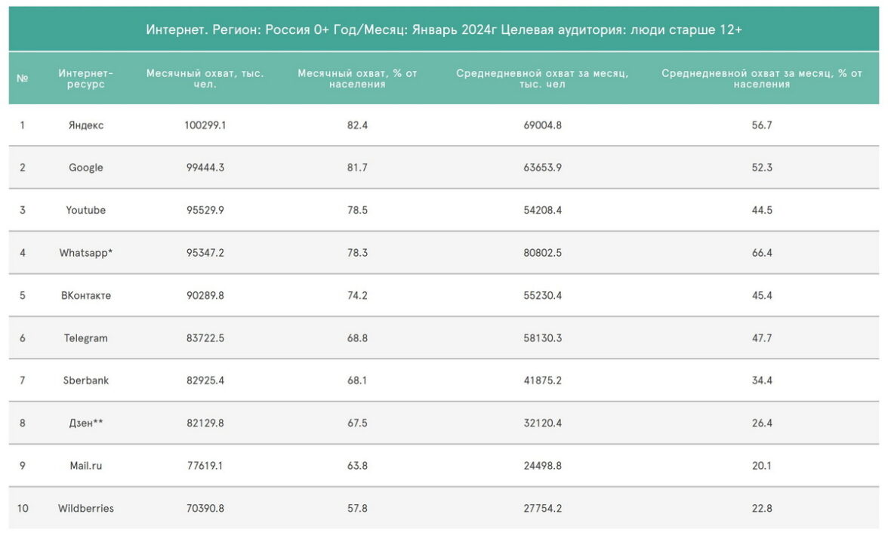Click the Месячный охват, % от населения header

pyautogui.click(x=357, y=79)
